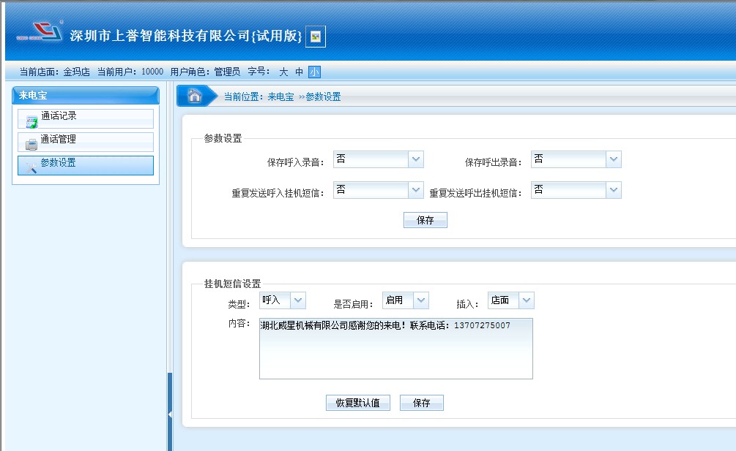The width and height of the screenshot is (736, 451).
Task: Click the 参数设置 sidebar icon
Action: (x=31, y=167)
